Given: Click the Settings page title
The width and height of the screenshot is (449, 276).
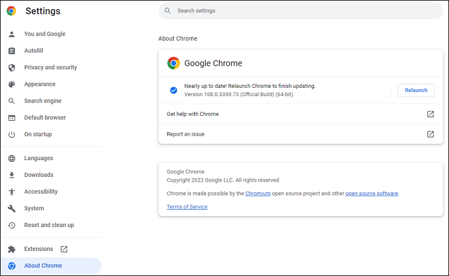Looking at the screenshot, I should pos(43,11).
